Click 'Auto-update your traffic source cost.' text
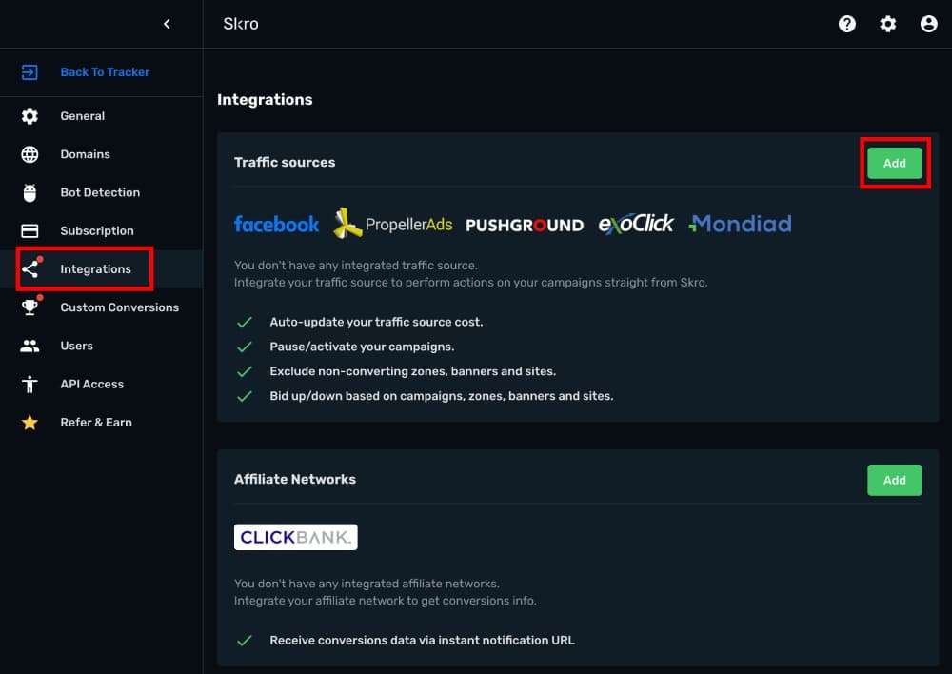Screen dimensions: 952x674 pyautogui.click(x=376, y=322)
